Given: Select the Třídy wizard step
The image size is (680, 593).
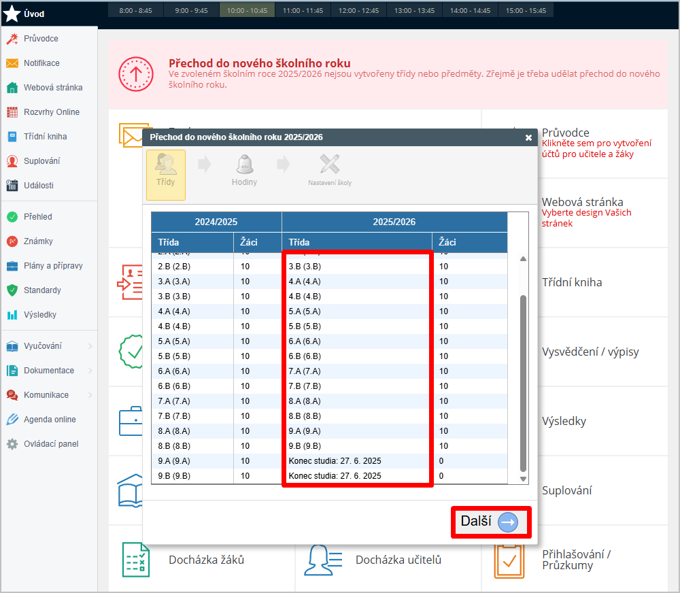Looking at the screenshot, I should click(x=166, y=175).
